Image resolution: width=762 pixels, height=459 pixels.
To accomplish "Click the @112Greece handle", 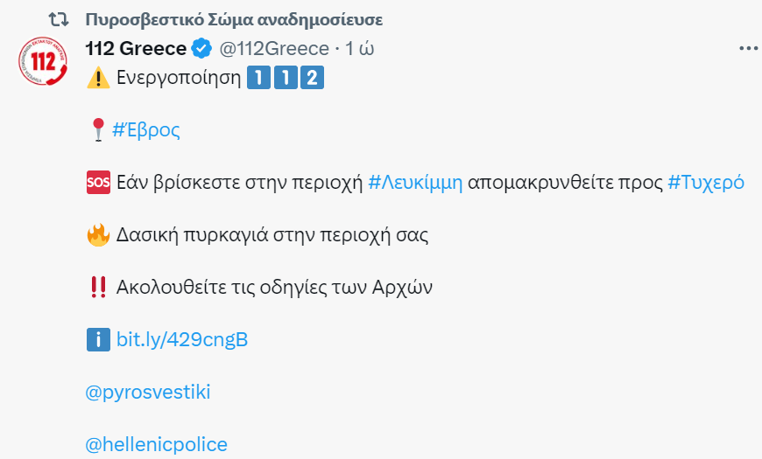I will 273,49.
